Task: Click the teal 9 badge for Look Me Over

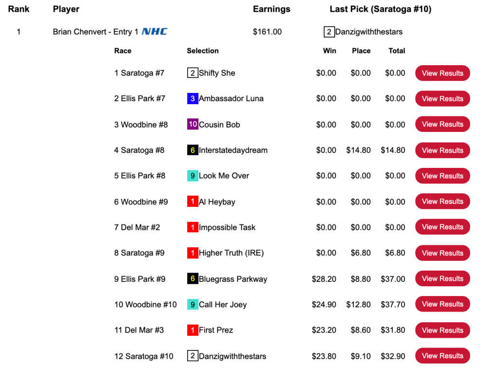Action: tap(192, 176)
